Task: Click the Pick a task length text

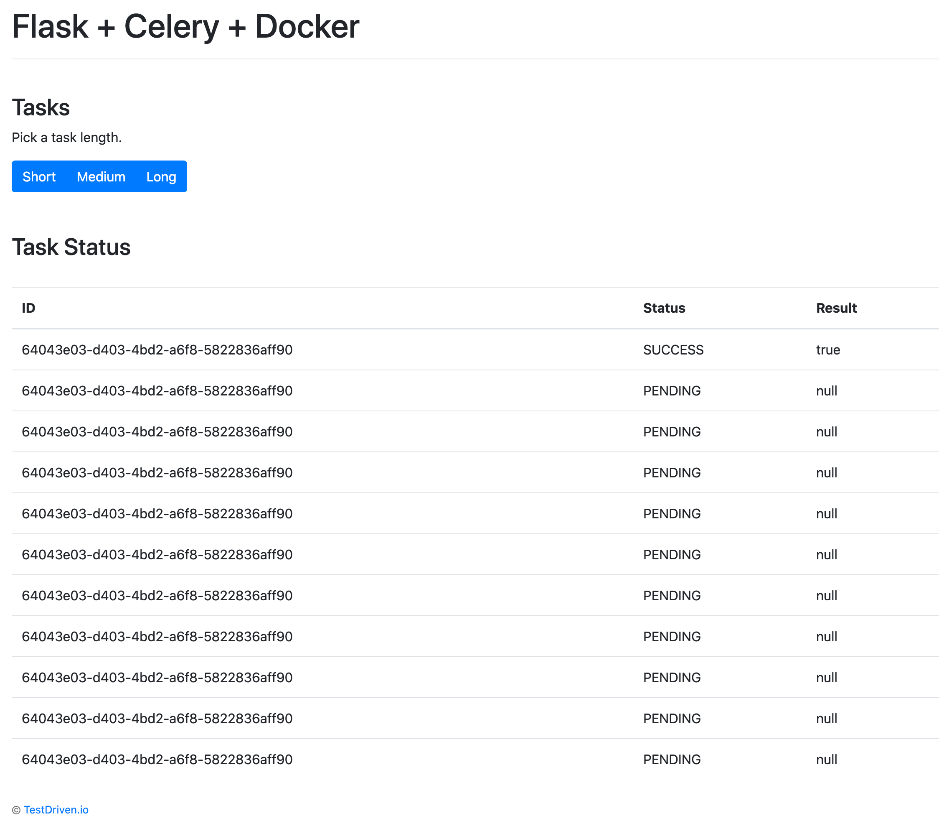Action: (67, 137)
